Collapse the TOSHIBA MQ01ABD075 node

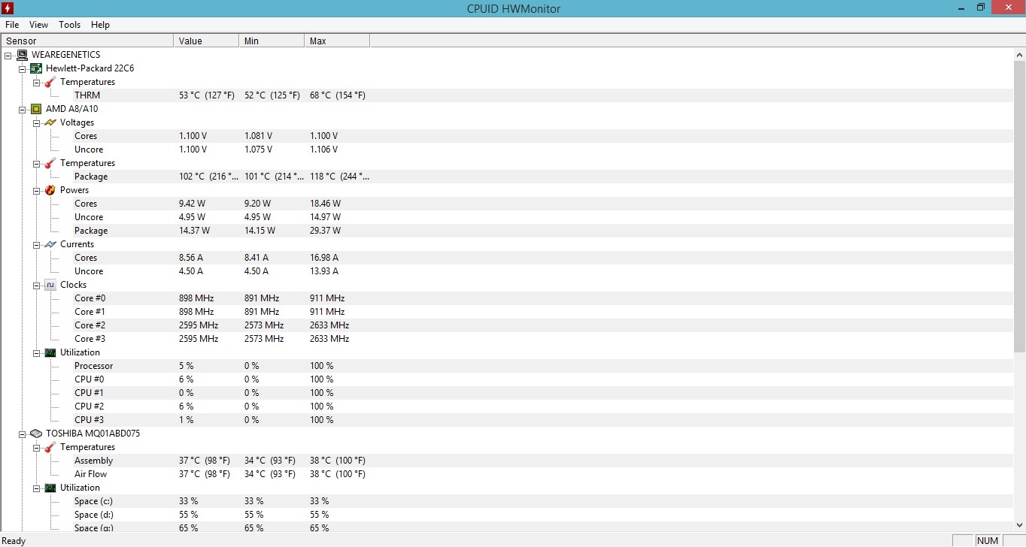coord(22,434)
